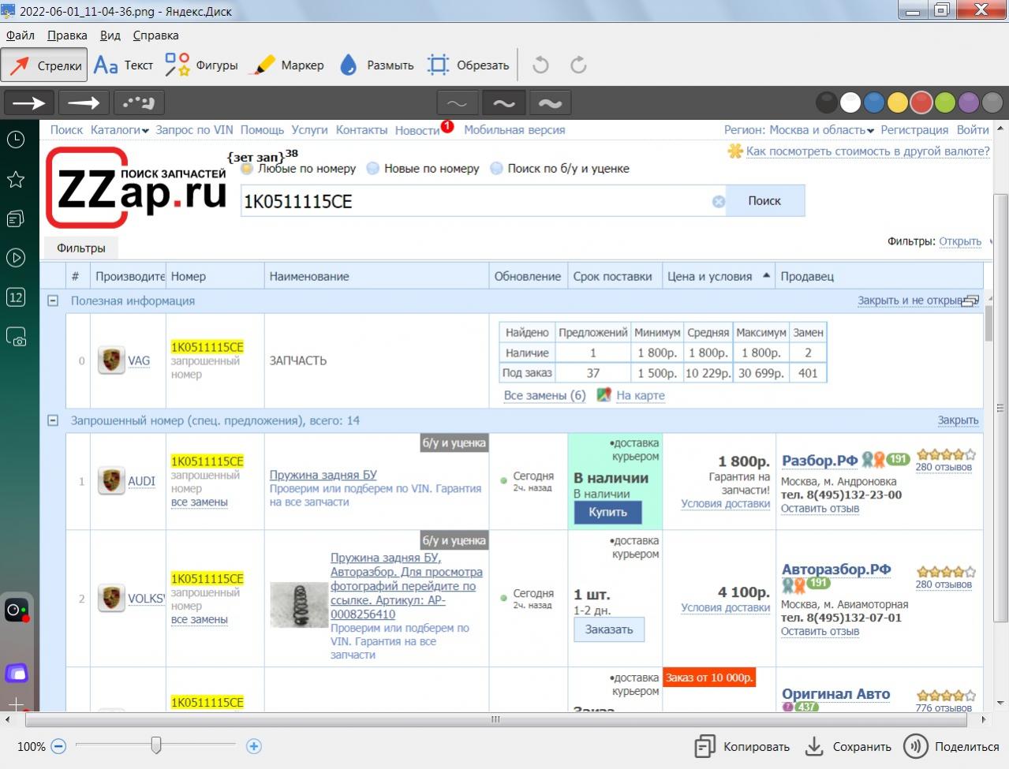Select the Текст tool
Screen dimensions: 1009x769
(x=123, y=65)
